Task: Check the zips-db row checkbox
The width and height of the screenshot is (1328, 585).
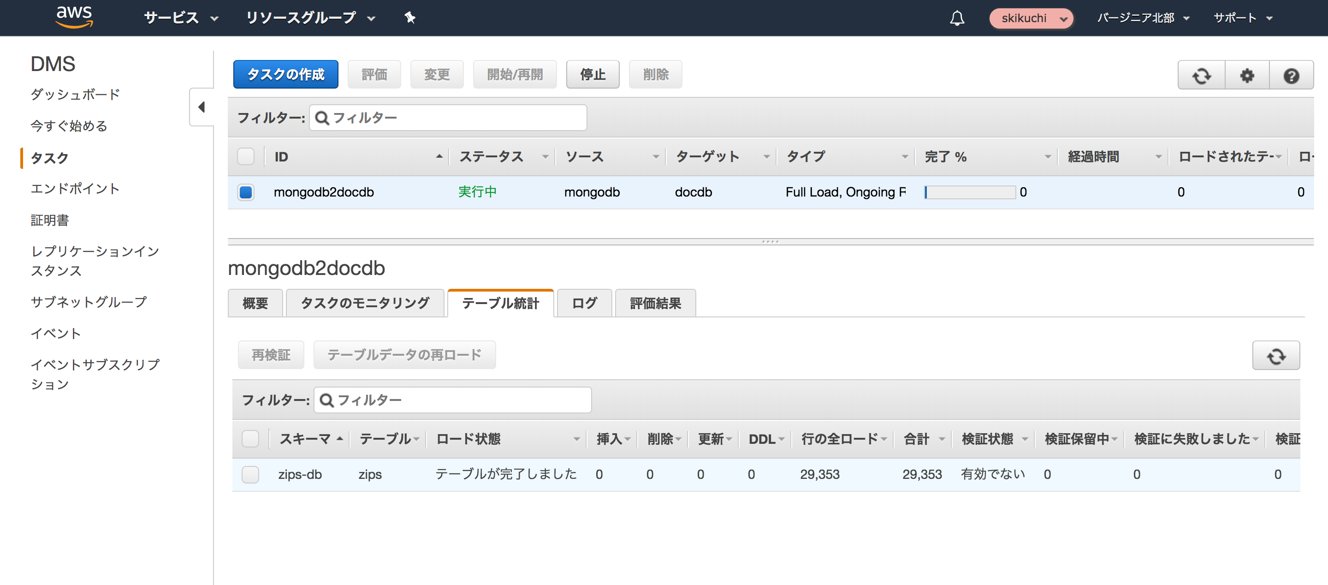Action: tap(250, 474)
